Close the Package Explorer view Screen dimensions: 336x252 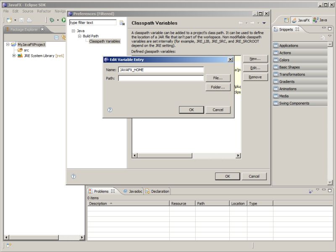point(42,29)
